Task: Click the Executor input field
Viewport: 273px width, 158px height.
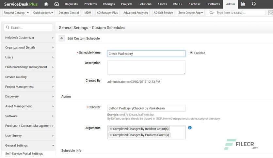Action: point(146,108)
